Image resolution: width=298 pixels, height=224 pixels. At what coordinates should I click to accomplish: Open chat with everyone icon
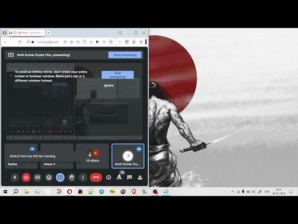(129, 177)
